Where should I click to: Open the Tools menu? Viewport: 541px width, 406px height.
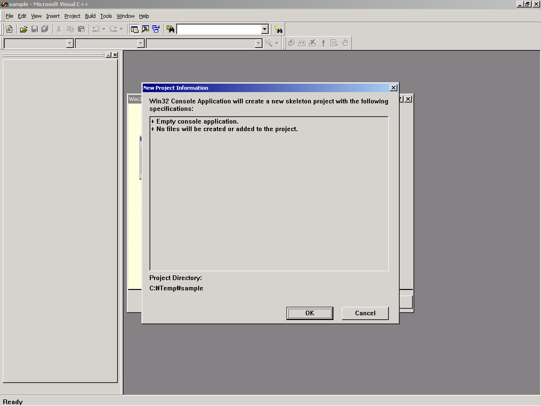pyautogui.click(x=106, y=16)
